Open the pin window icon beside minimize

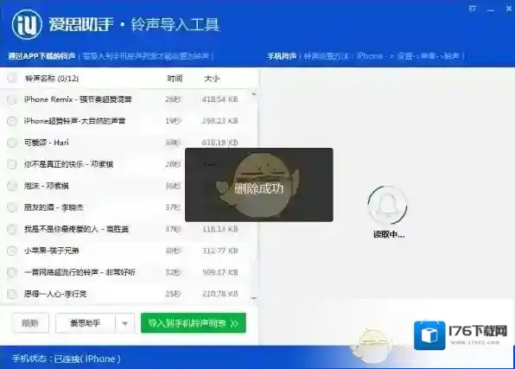pyautogui.click(x=473, y=9)
